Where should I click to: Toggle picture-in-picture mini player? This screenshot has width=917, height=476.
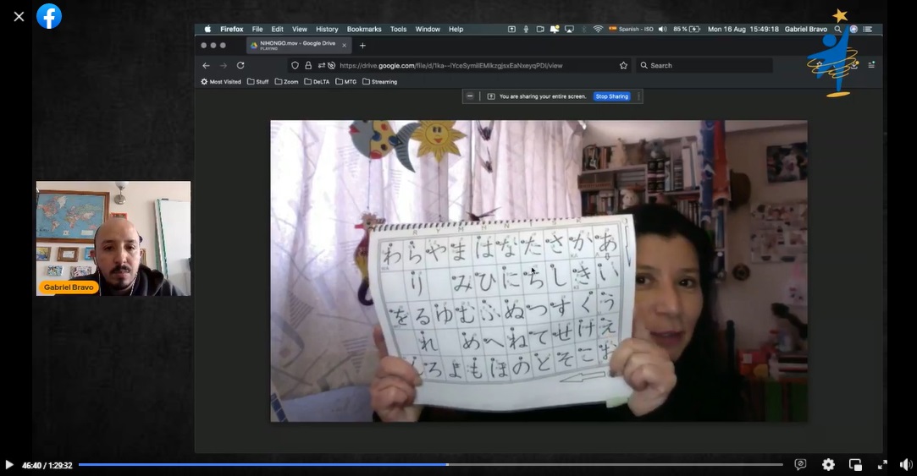click(855, 465)
